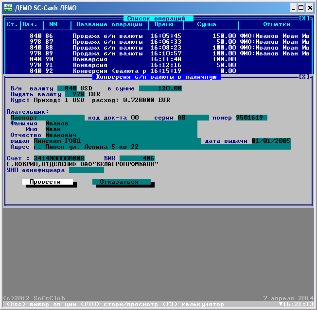Viewport: 317px width, 310px height.
Task: Click the Адрес field г. Пинск ул. Ленина
Action: (162, 147)
